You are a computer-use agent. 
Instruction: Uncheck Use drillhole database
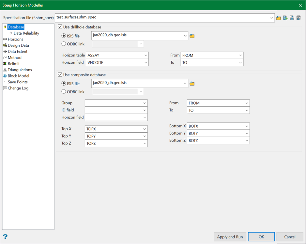60,27
